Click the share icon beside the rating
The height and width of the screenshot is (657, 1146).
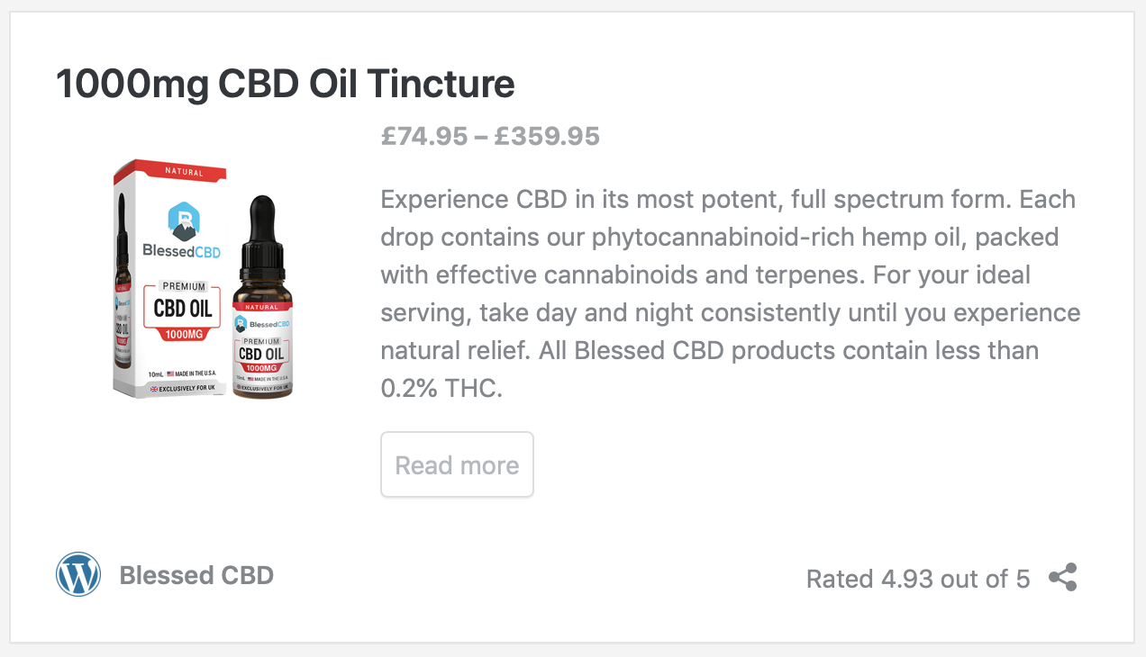click(1063, 578)
